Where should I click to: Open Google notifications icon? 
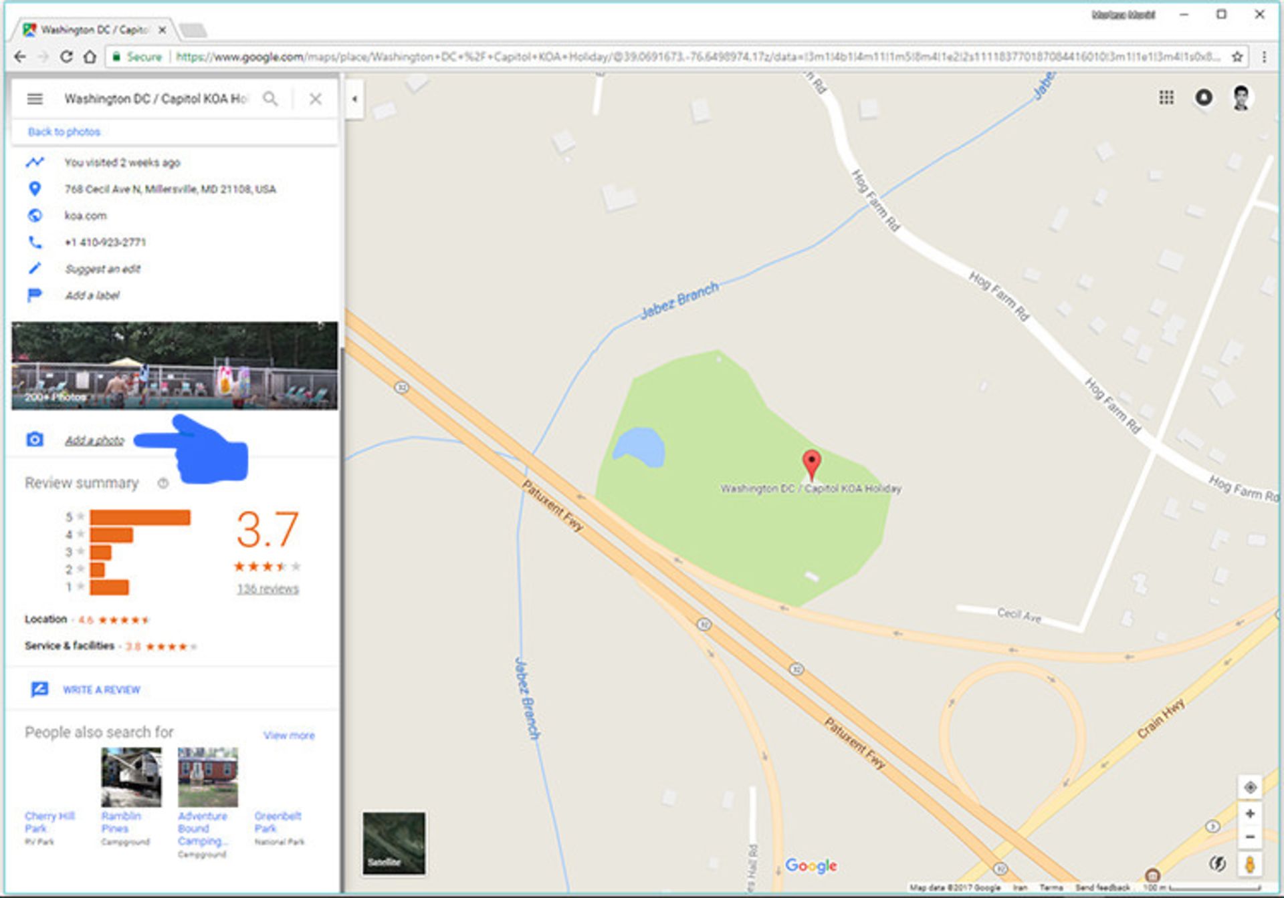(x=1204, y=98)
